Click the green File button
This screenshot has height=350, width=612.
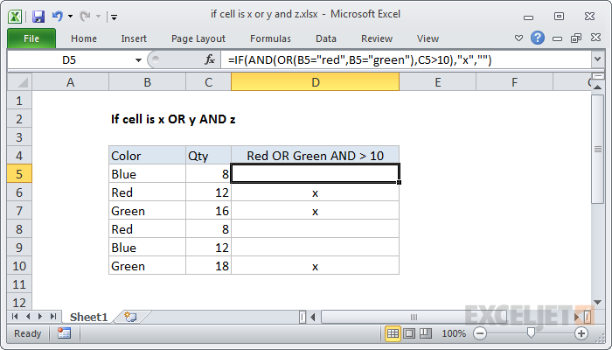[31, 38]
